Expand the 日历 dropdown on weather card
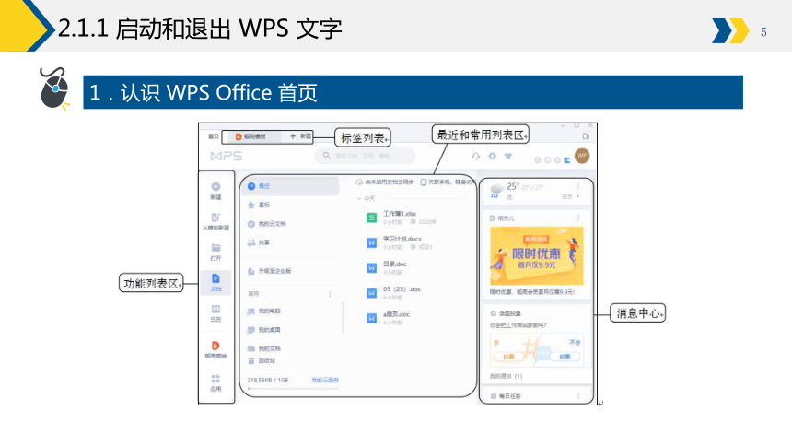 pyautogui.click(x=571, y=196)
